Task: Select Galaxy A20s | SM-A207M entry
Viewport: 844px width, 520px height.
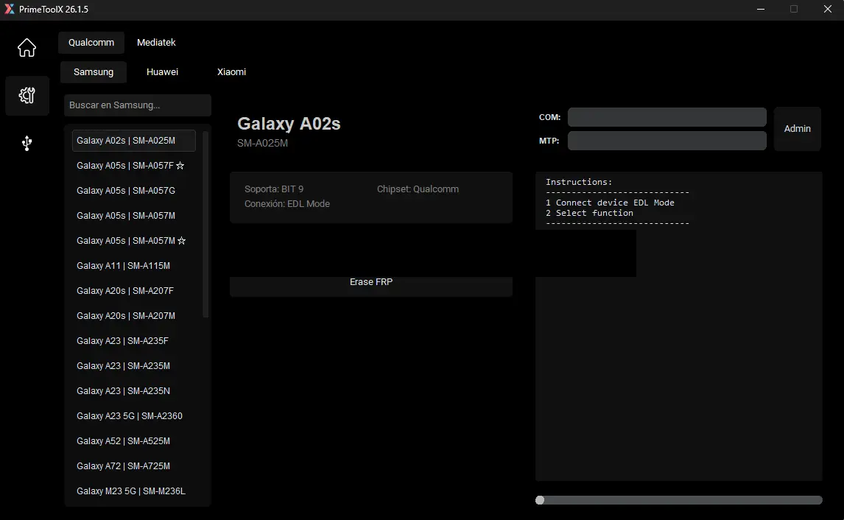Action: pos(133,316)
